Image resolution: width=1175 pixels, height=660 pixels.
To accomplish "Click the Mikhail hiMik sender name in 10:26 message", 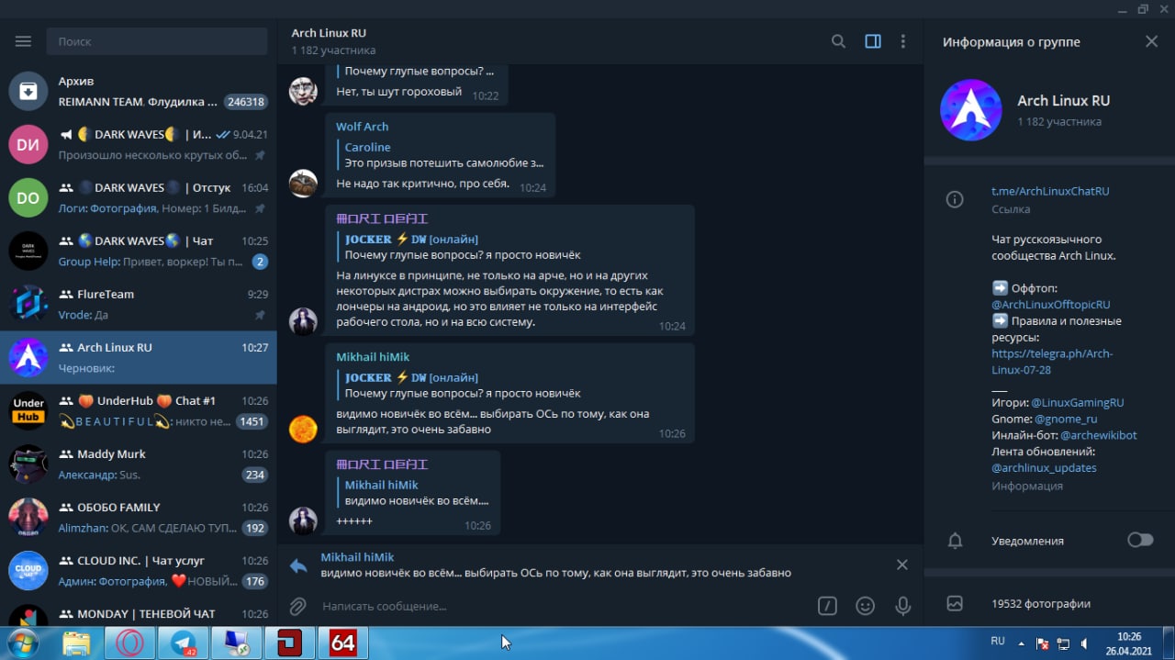I will (373, 356).
